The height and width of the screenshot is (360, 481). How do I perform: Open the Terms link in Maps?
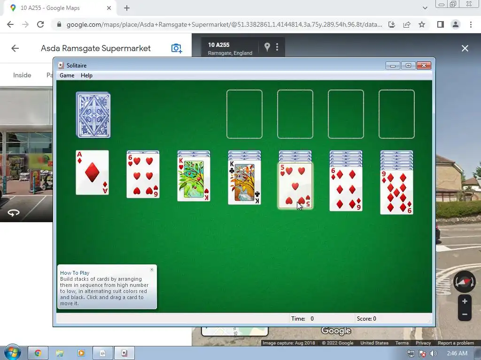pyautogui.click(x=402, y=343)
